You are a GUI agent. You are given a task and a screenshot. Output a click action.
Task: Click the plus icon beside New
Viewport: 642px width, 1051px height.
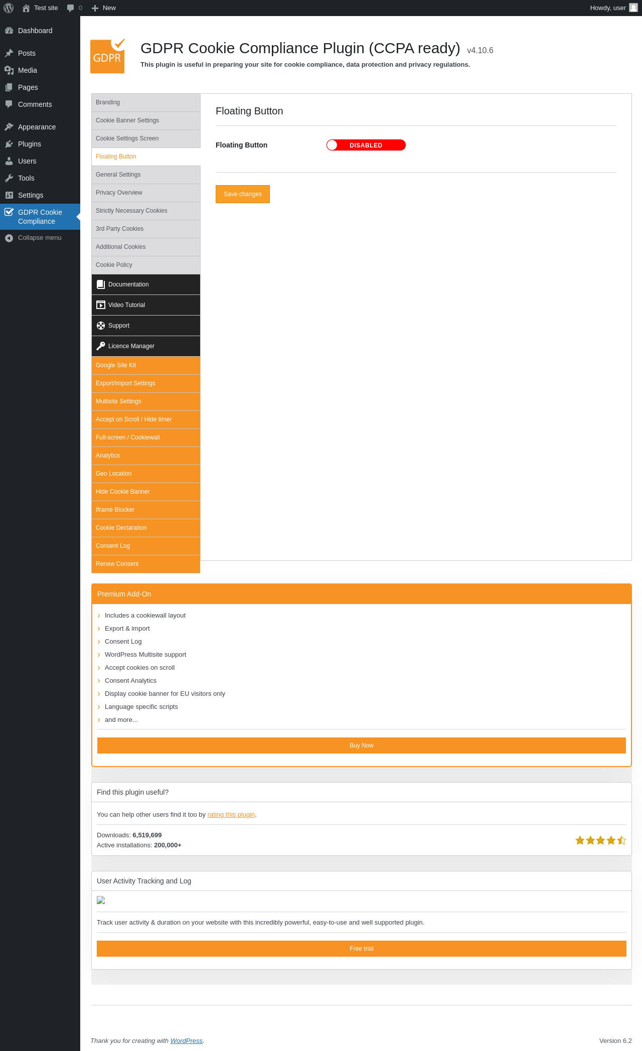tap(95, 8)
